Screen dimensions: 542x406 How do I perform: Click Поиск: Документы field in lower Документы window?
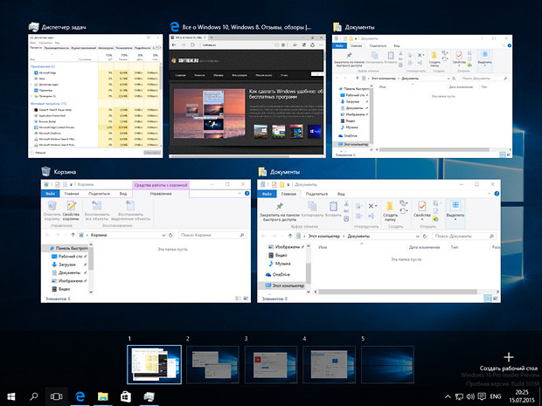point(464,236)
